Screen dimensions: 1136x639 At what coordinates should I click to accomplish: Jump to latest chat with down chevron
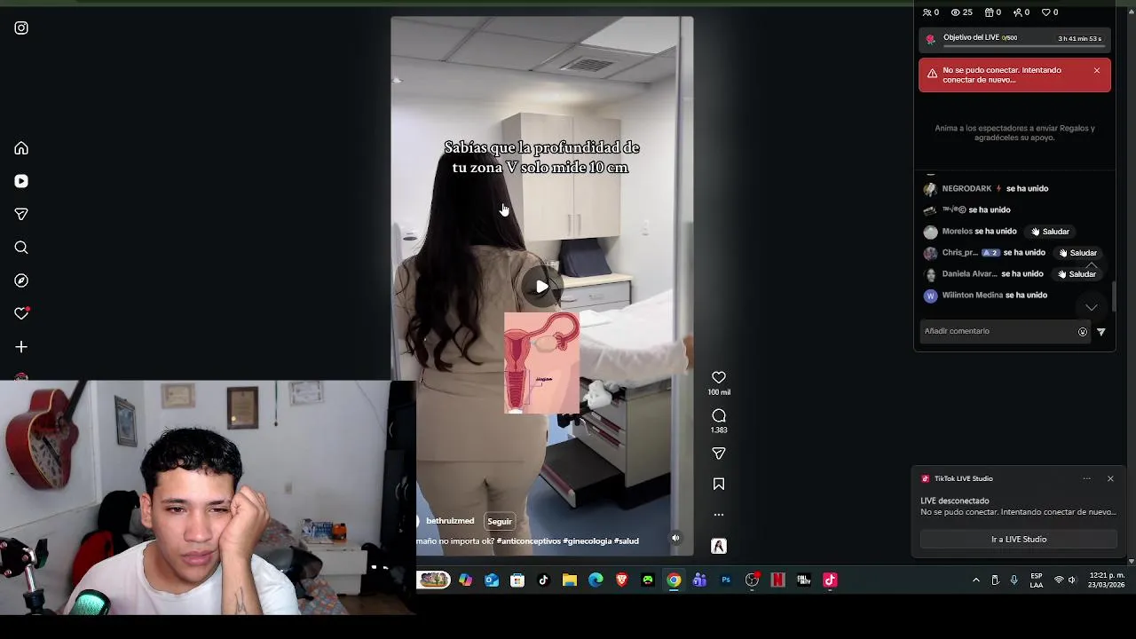[x=1092, y=307]
